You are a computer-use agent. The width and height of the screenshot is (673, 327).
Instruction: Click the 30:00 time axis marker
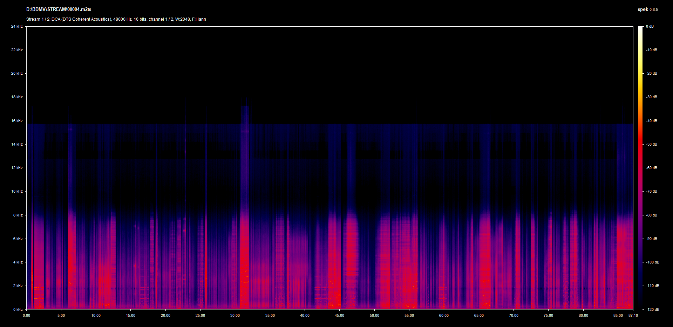click(x=235, y=316)
